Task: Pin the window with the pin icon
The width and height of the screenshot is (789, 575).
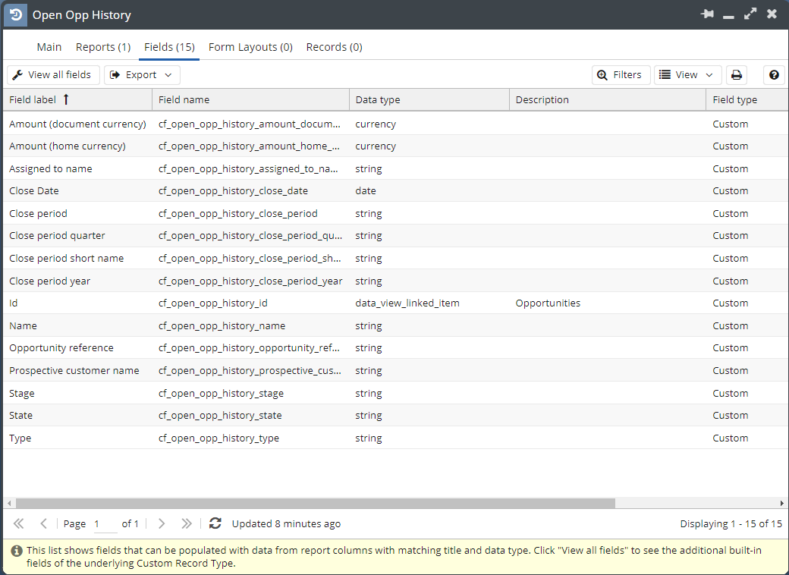Action: click(707, 14)
